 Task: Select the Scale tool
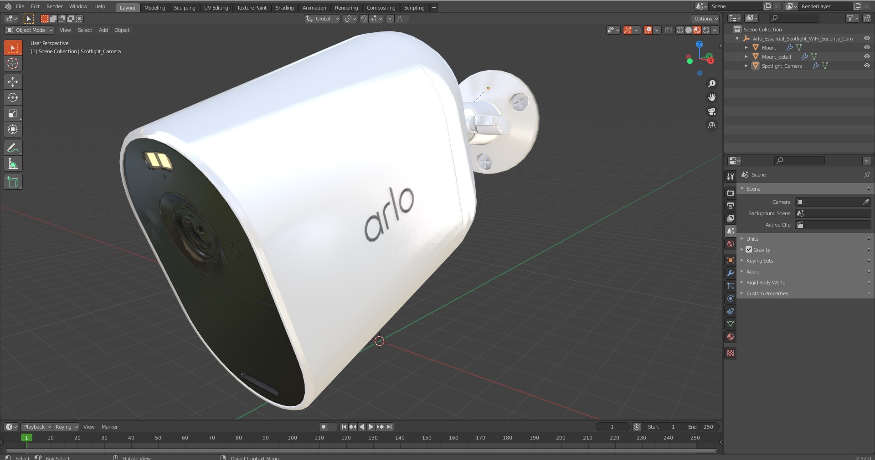click(x=13, y=113)
